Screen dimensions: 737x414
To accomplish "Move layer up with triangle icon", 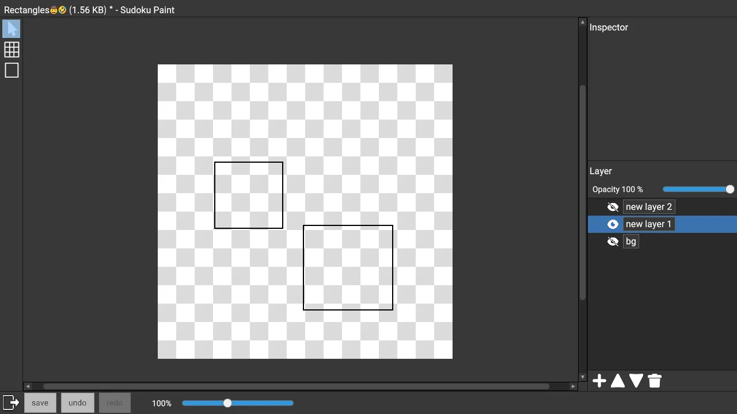I will [618, 381].
